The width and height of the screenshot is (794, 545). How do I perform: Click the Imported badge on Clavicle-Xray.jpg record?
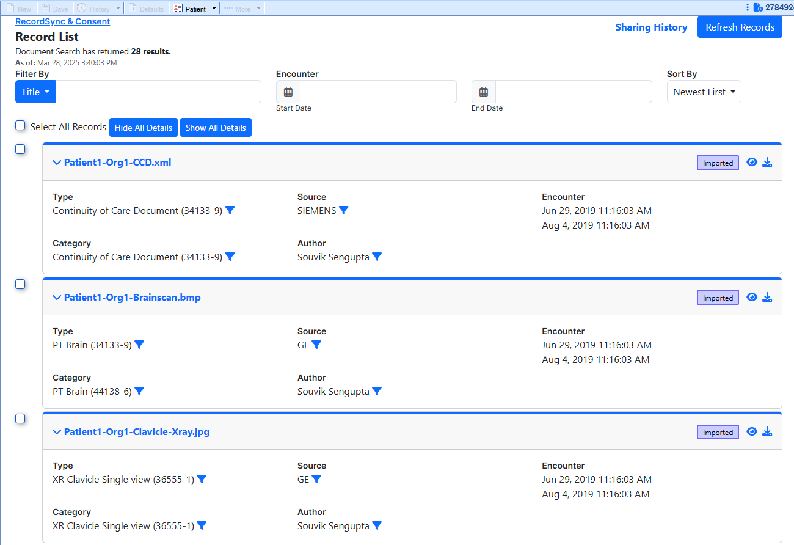click(x=718, y=432)
